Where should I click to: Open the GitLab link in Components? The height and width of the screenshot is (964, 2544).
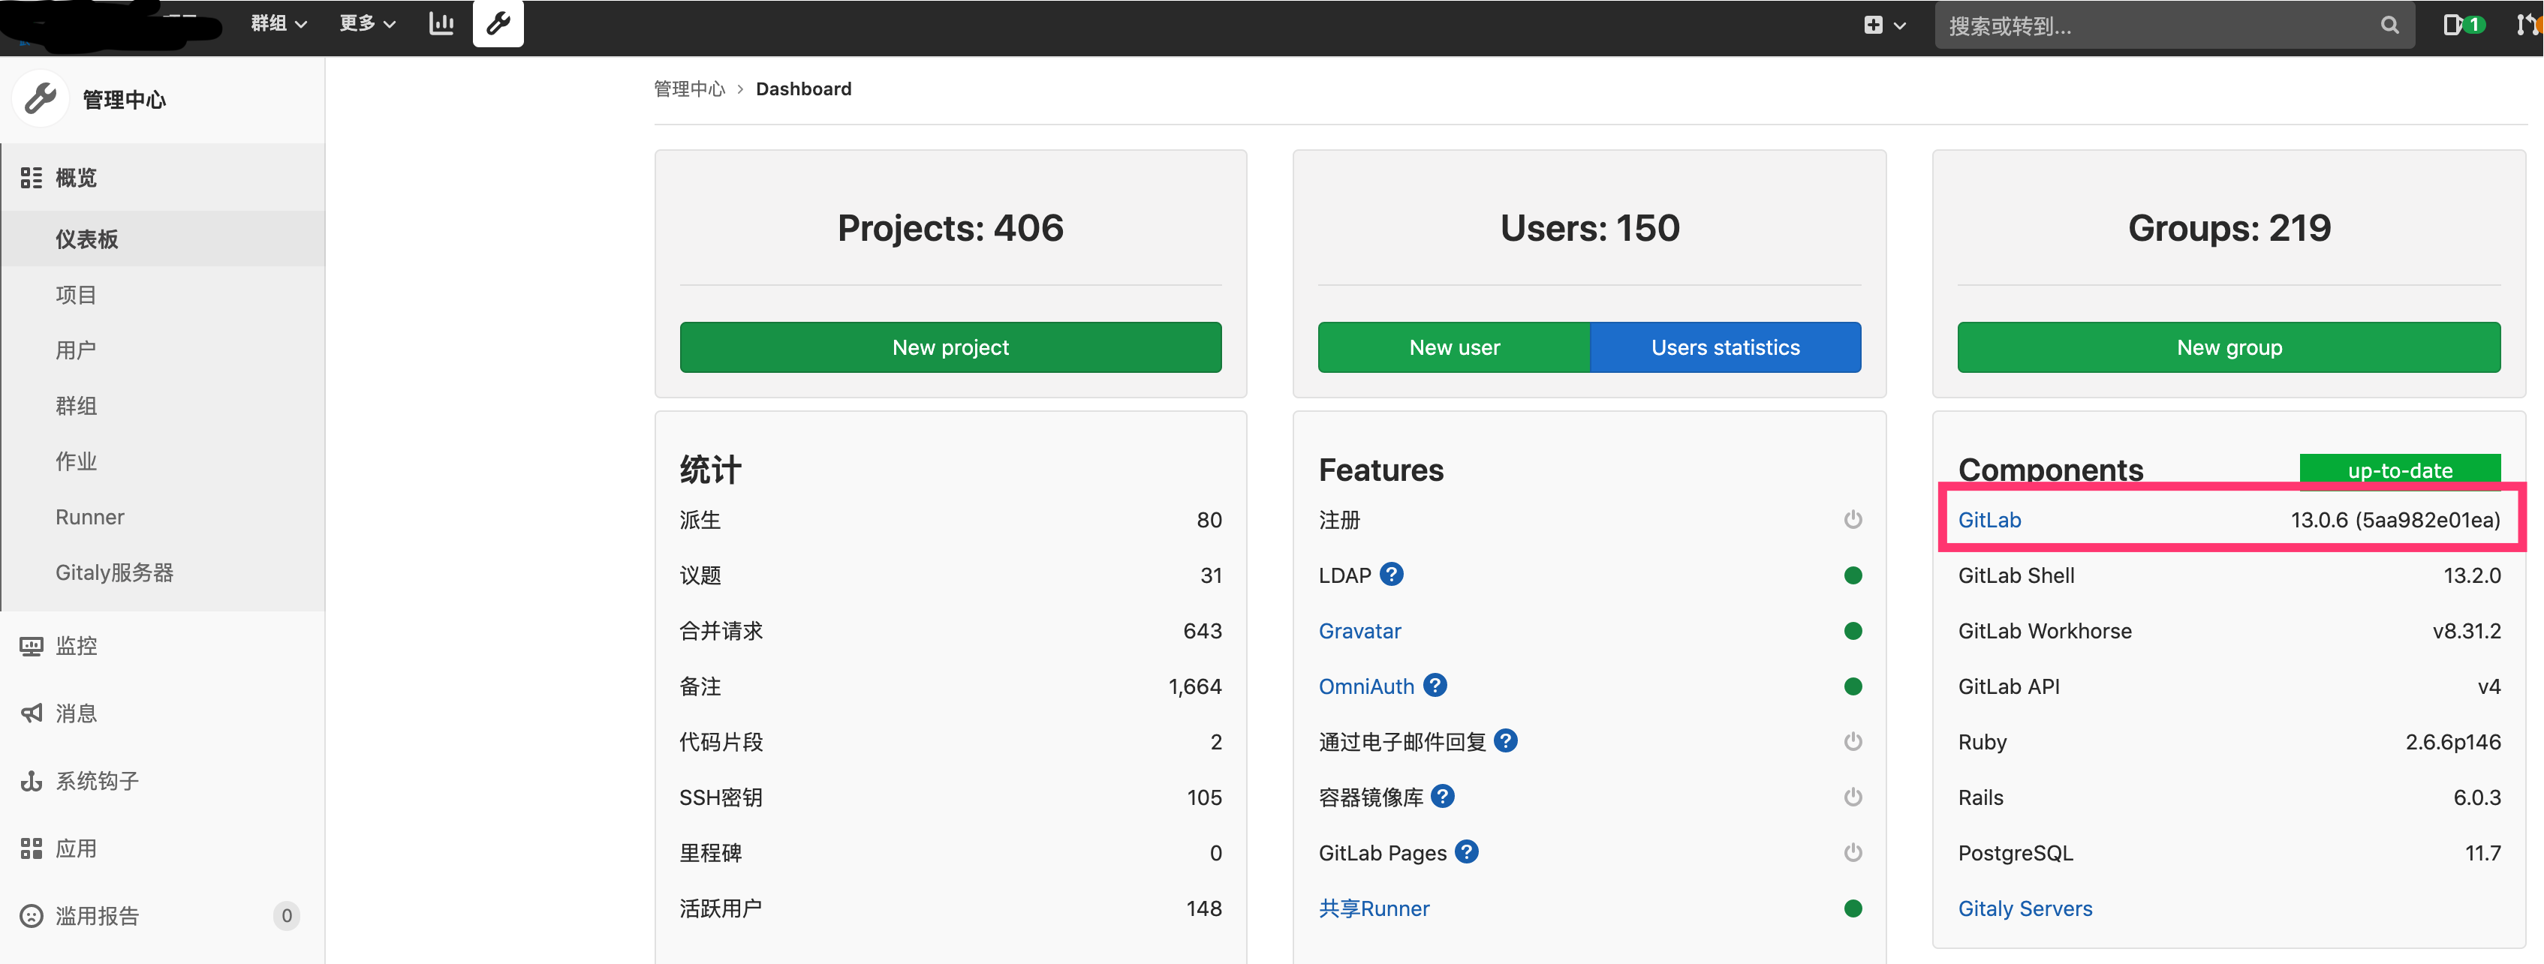tap(1989, 520)
